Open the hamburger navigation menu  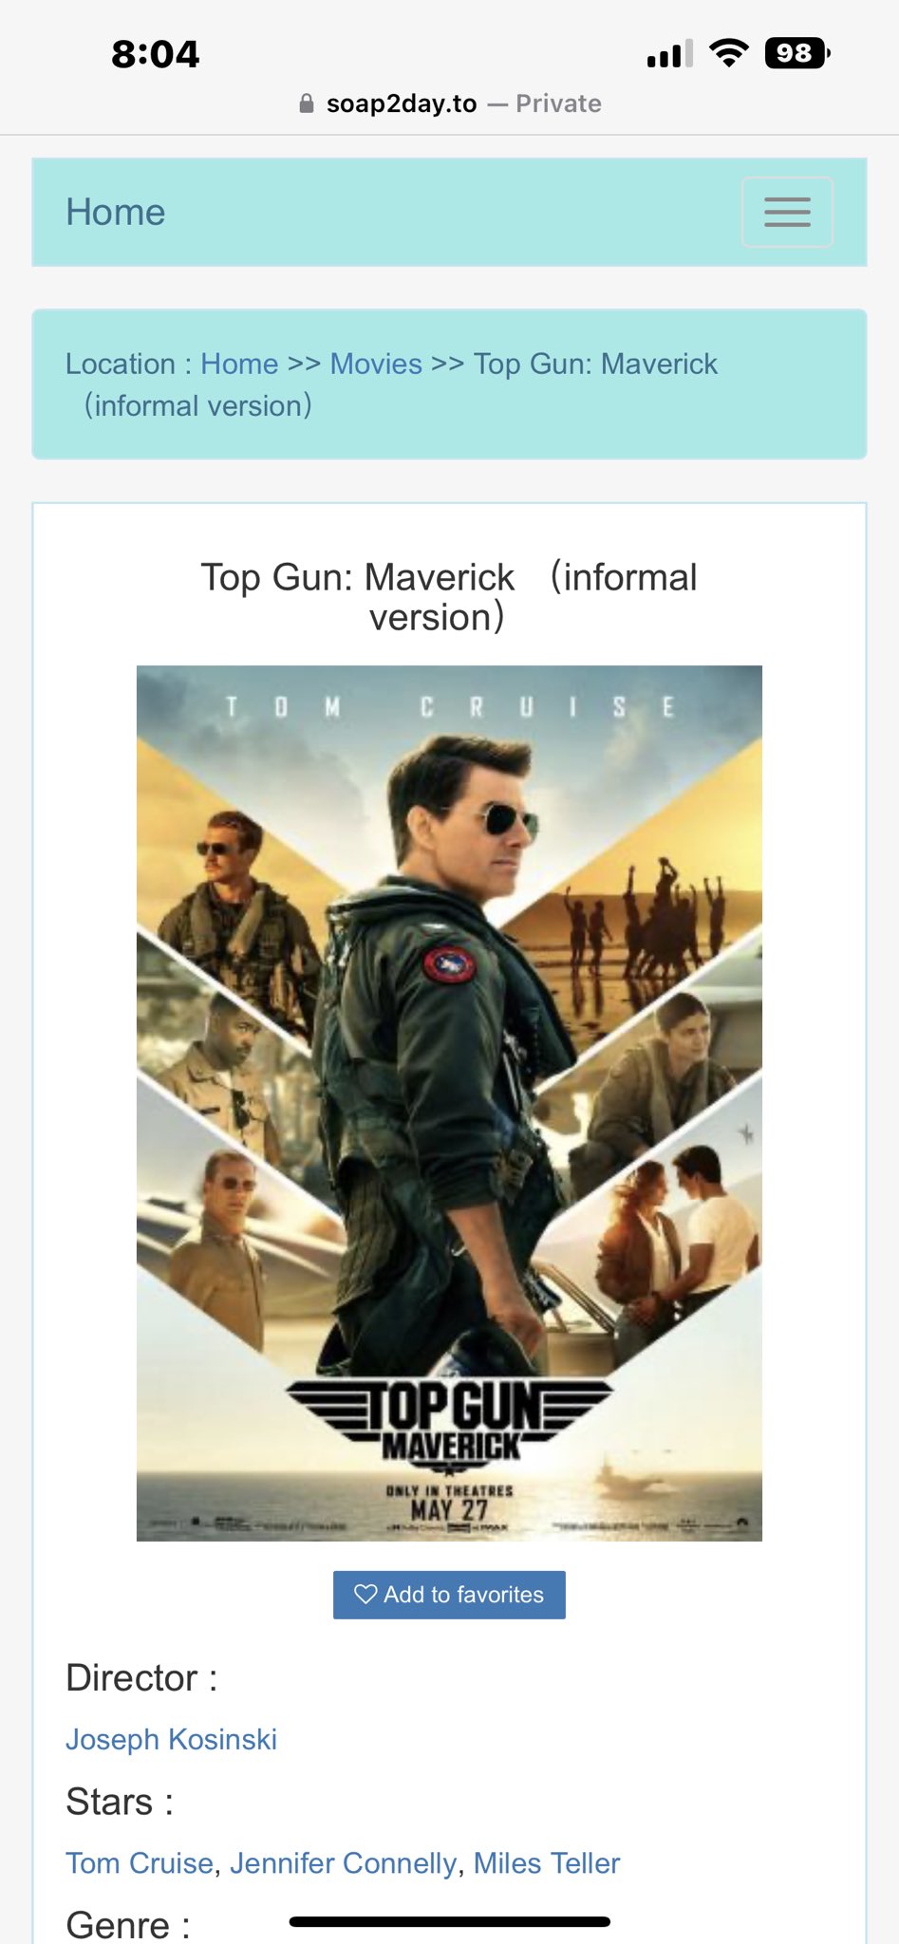(787, 212)
